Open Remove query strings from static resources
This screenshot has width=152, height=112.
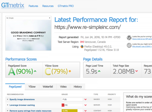(30, 111)
